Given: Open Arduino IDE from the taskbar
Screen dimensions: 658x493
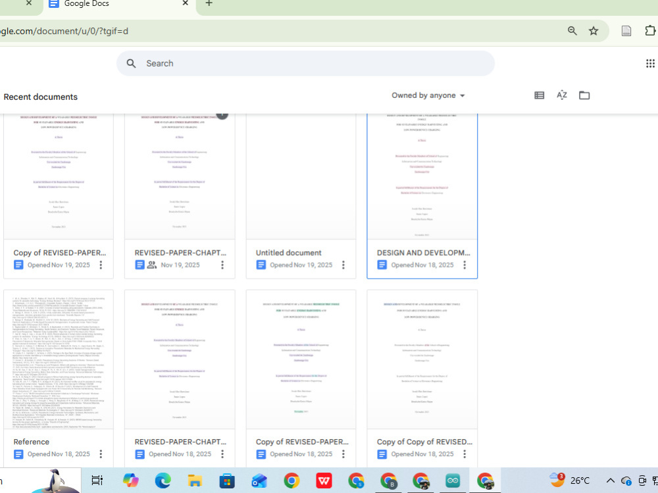Looking at the screenshot, I should [453, 481].
